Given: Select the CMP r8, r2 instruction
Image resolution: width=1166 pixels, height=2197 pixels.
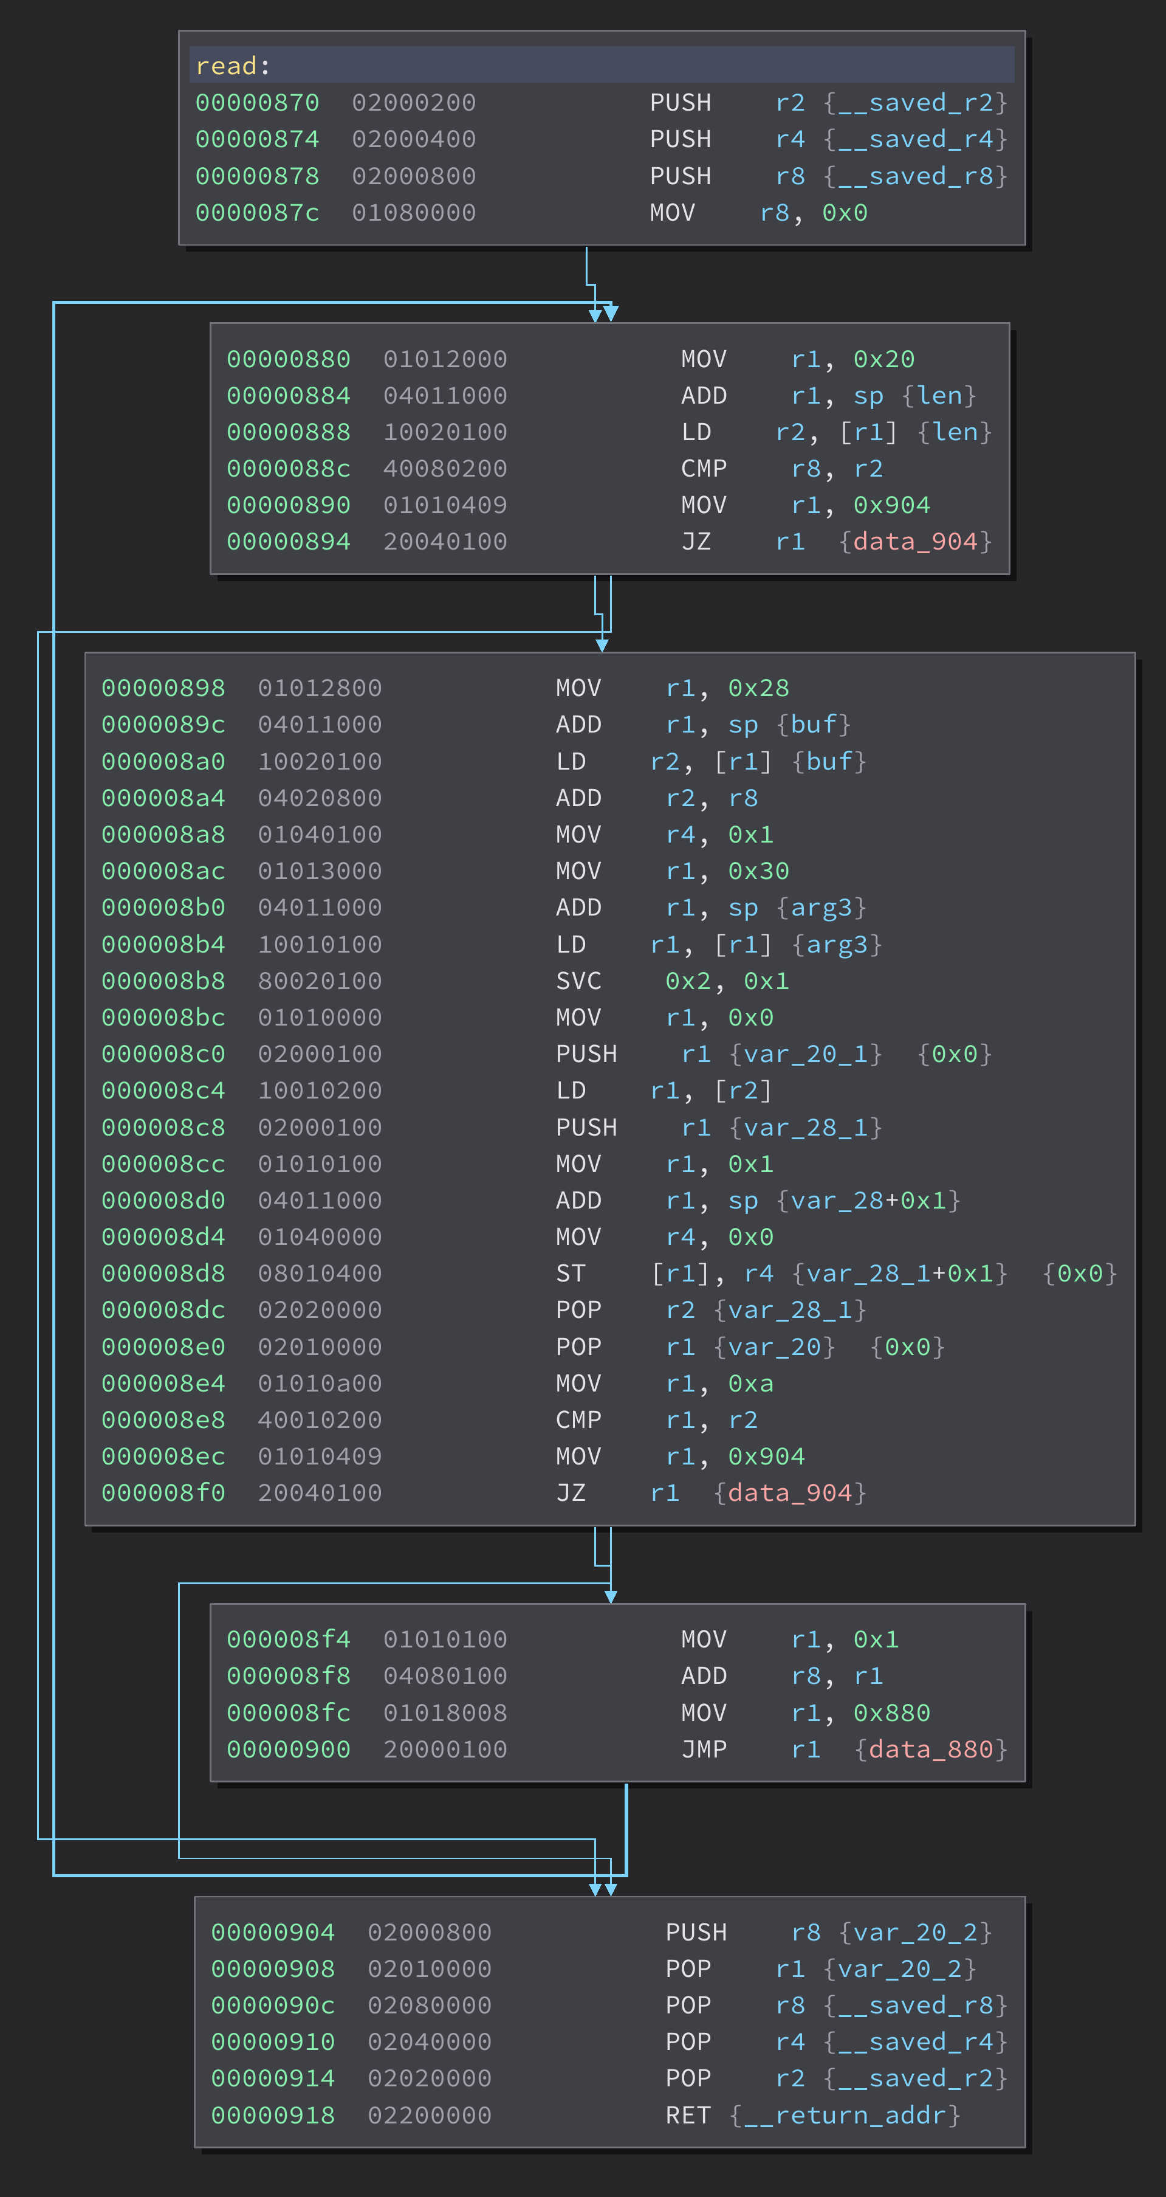Looking at the screenshot, I should [780, 467].
